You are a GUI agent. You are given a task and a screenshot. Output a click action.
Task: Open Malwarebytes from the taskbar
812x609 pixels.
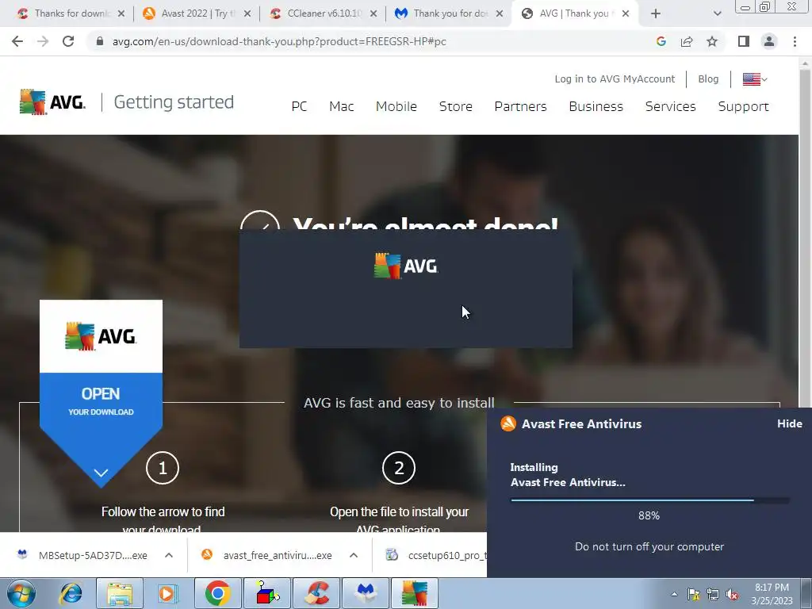(x=366, y=593)
